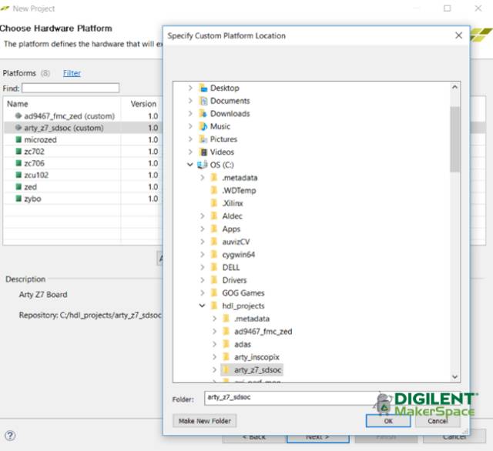Click the ad9467_fmc_zed custom platform icon

(x=18, y=116)
